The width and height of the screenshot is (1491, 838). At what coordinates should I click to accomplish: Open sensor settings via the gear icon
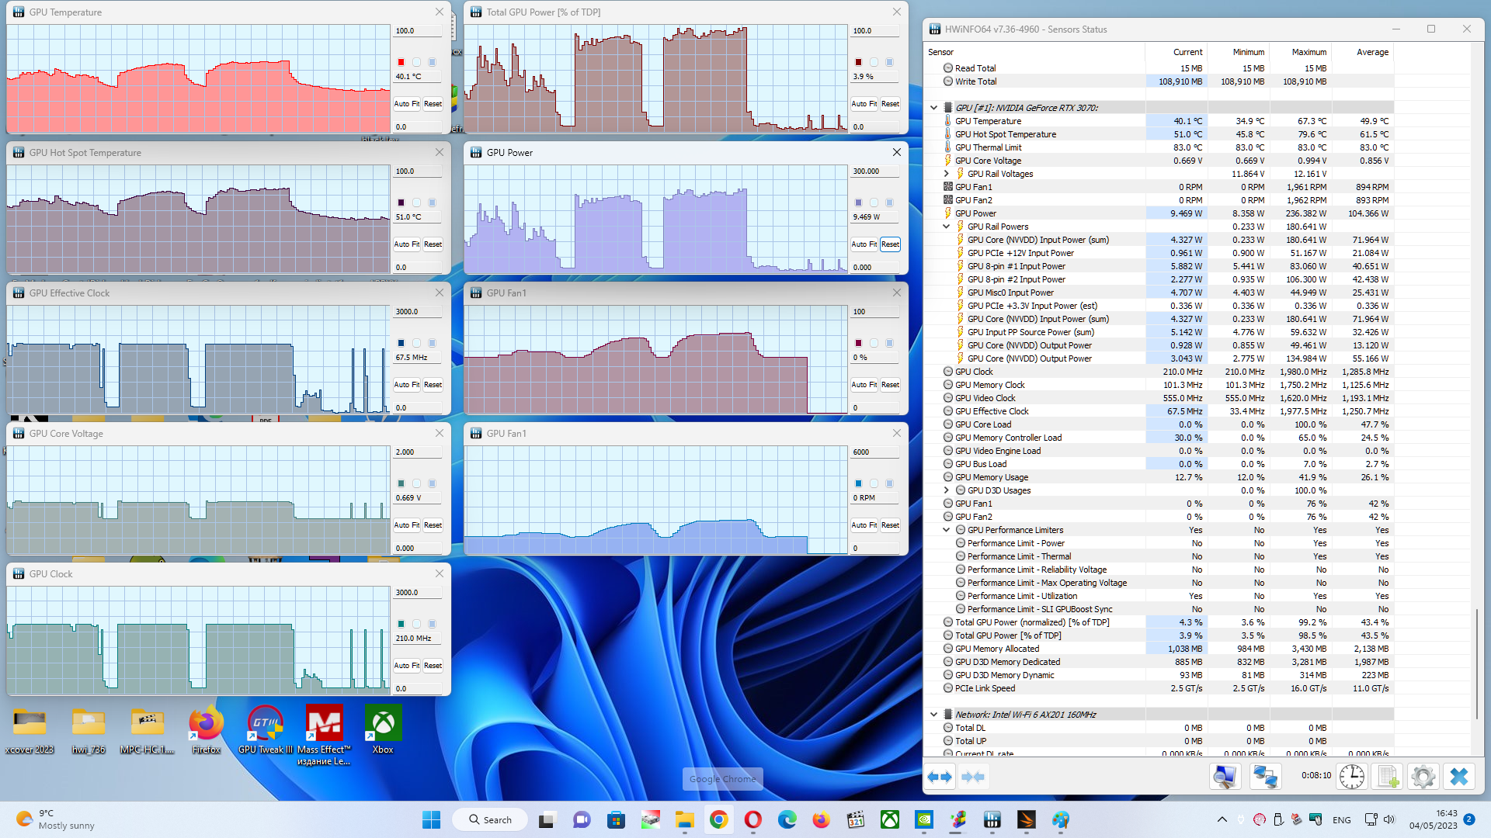1423,777
